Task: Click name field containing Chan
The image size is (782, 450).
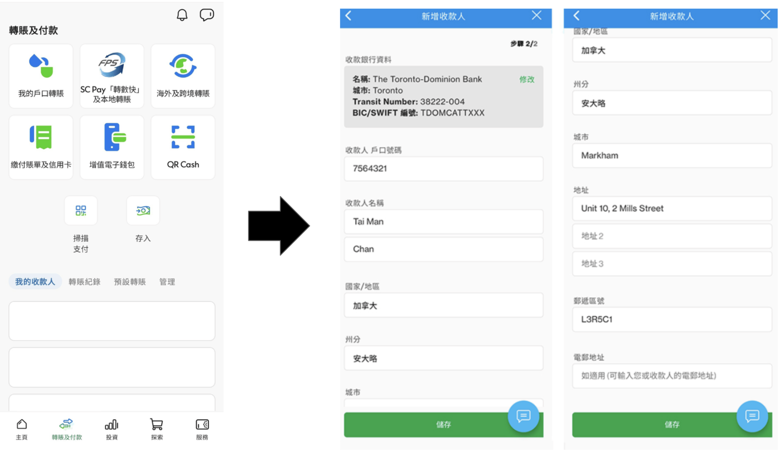Action: (443, 249)
